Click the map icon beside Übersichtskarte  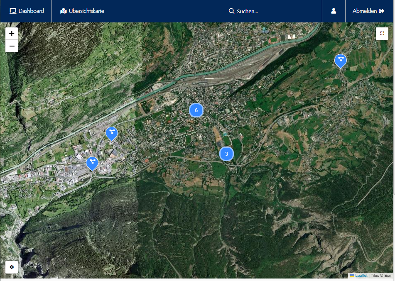(64, 11)
